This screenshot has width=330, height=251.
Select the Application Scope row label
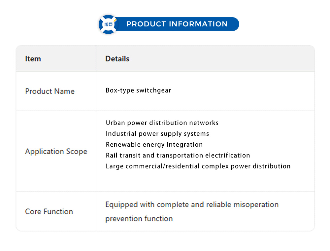click(56, 152)
